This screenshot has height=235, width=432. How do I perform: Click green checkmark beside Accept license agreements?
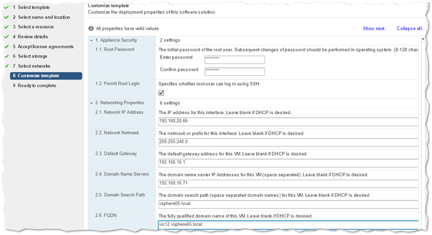pyautogui.click(x=6, y=47)
